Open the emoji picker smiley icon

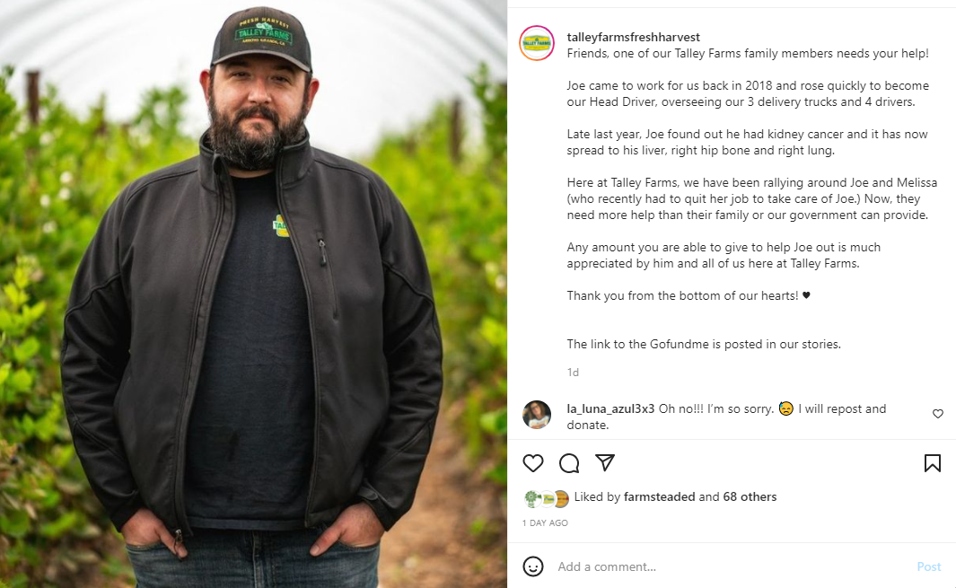(x=533, y=566)
